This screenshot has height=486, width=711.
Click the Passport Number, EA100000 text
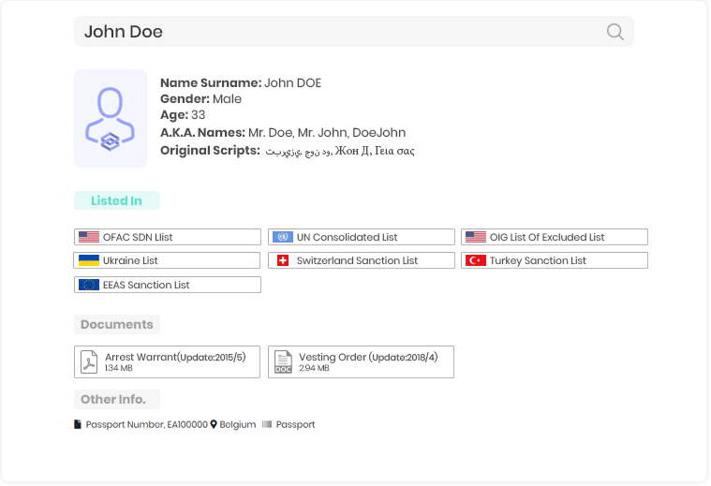point(147,424)
